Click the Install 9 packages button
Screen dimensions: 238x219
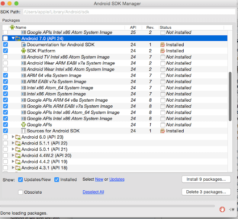pos(206,179)
